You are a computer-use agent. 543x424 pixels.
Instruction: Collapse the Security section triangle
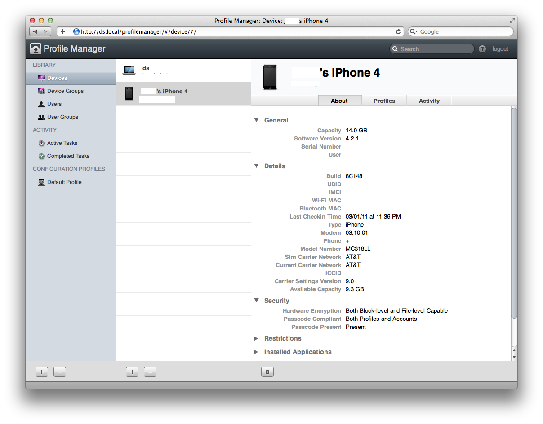[257, 300]
